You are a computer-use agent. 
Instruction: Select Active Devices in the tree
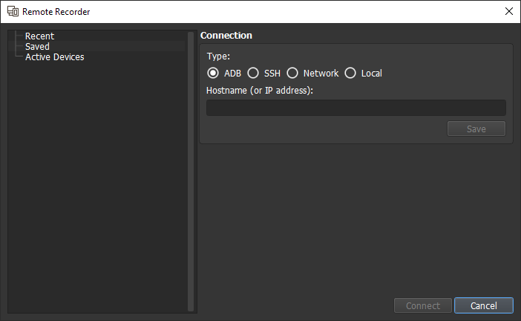[x=55, y=57]
